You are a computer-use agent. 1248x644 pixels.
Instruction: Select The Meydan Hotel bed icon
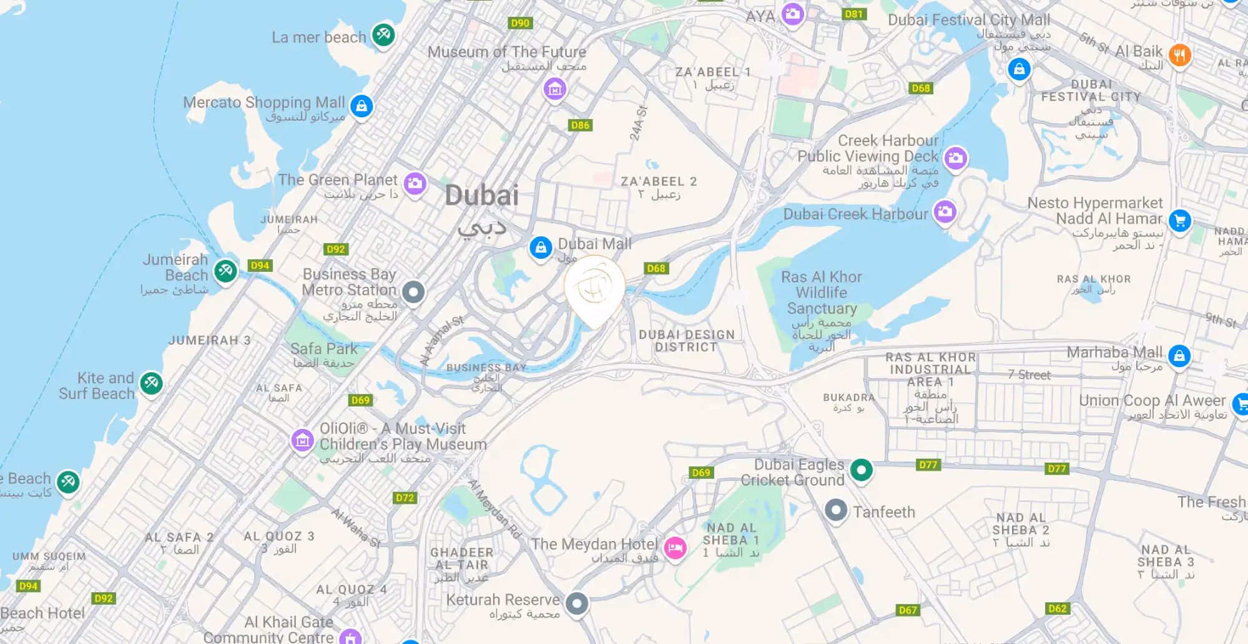pyautogui.click(x=675, y=549)
